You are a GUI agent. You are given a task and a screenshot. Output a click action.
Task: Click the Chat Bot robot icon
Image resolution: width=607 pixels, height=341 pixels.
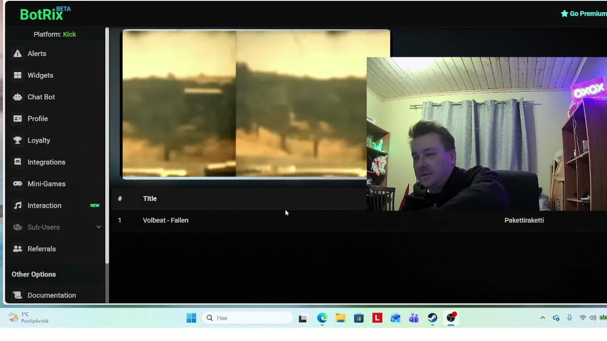click(18, 97)
